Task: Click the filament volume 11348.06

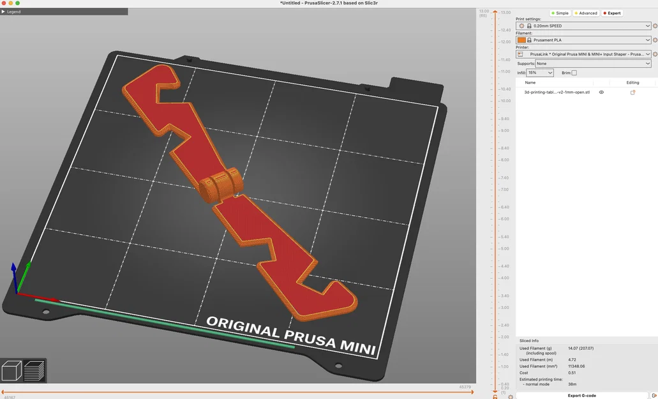Action: click(x=576, y=366)
